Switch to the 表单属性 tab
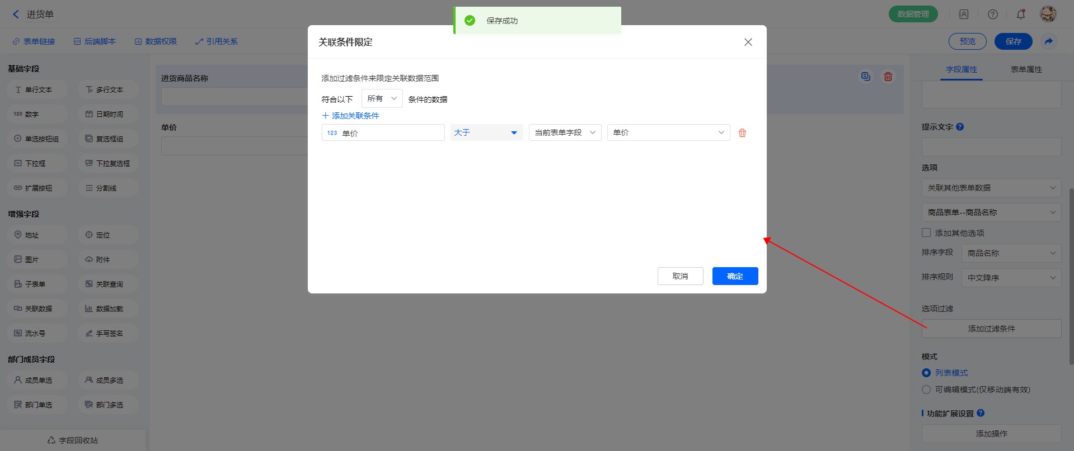The width and height of the screenshot is (1074, 451). tap(1026, 69)
